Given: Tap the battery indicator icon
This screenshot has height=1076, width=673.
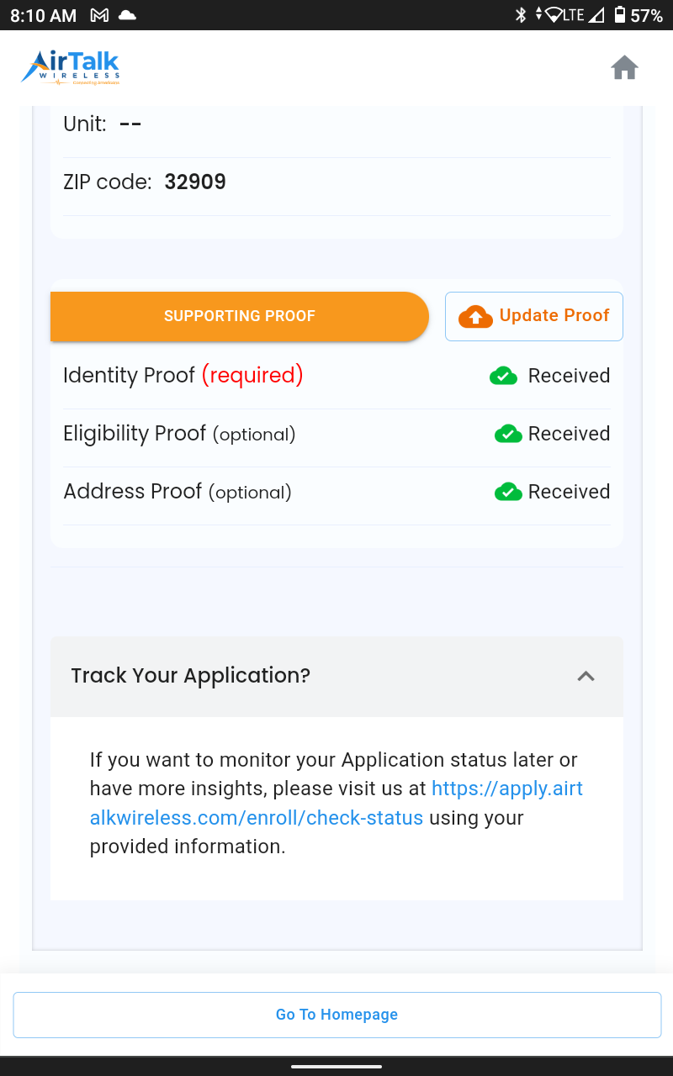Looking at the screenshot, I should coord(620,15).
